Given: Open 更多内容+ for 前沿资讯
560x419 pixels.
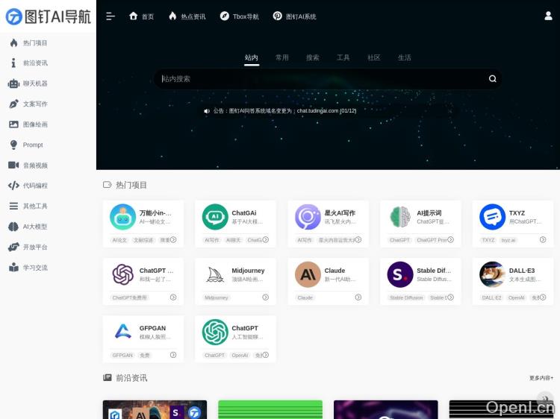Looking at the screenshot, I should (x=541, y=378).
